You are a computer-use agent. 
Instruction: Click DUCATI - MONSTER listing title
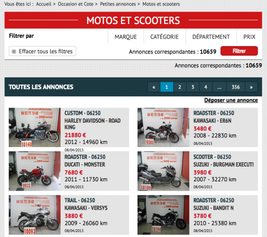(85, 165)
